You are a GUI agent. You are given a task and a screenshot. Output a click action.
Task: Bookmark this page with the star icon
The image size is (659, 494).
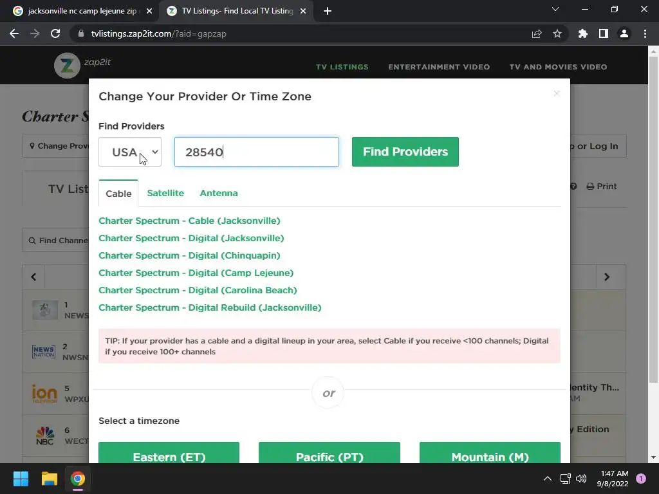click(557, 33)
